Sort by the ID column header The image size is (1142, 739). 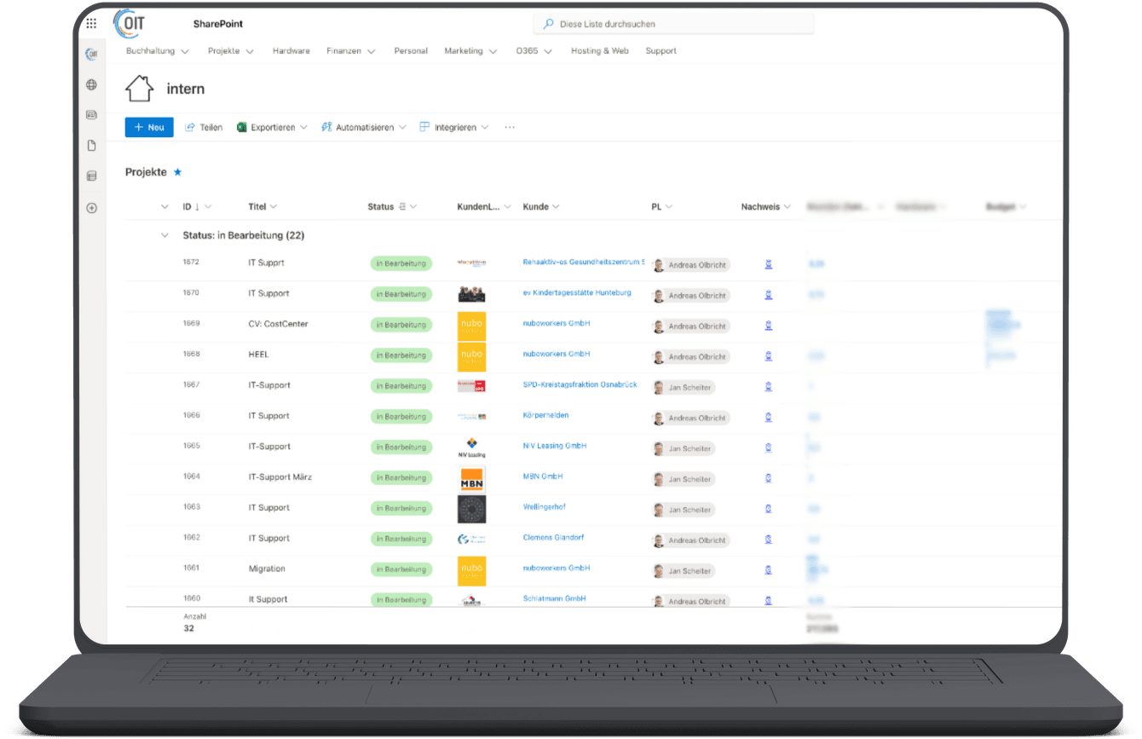coord(187,206)
